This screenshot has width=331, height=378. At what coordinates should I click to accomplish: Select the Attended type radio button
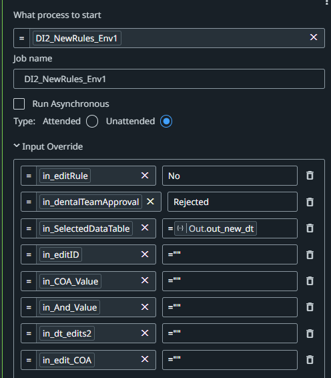[x=92, y=122]
